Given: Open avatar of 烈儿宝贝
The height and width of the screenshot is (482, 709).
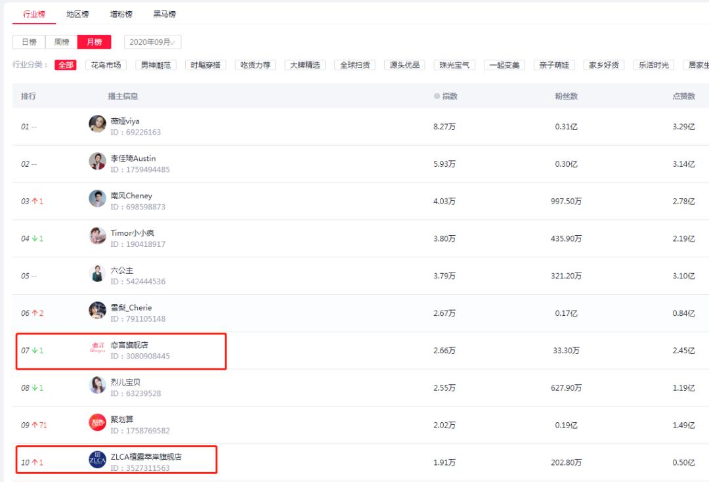Looking at the screenshot, I should pyautogui.click(x=97, y=385).
